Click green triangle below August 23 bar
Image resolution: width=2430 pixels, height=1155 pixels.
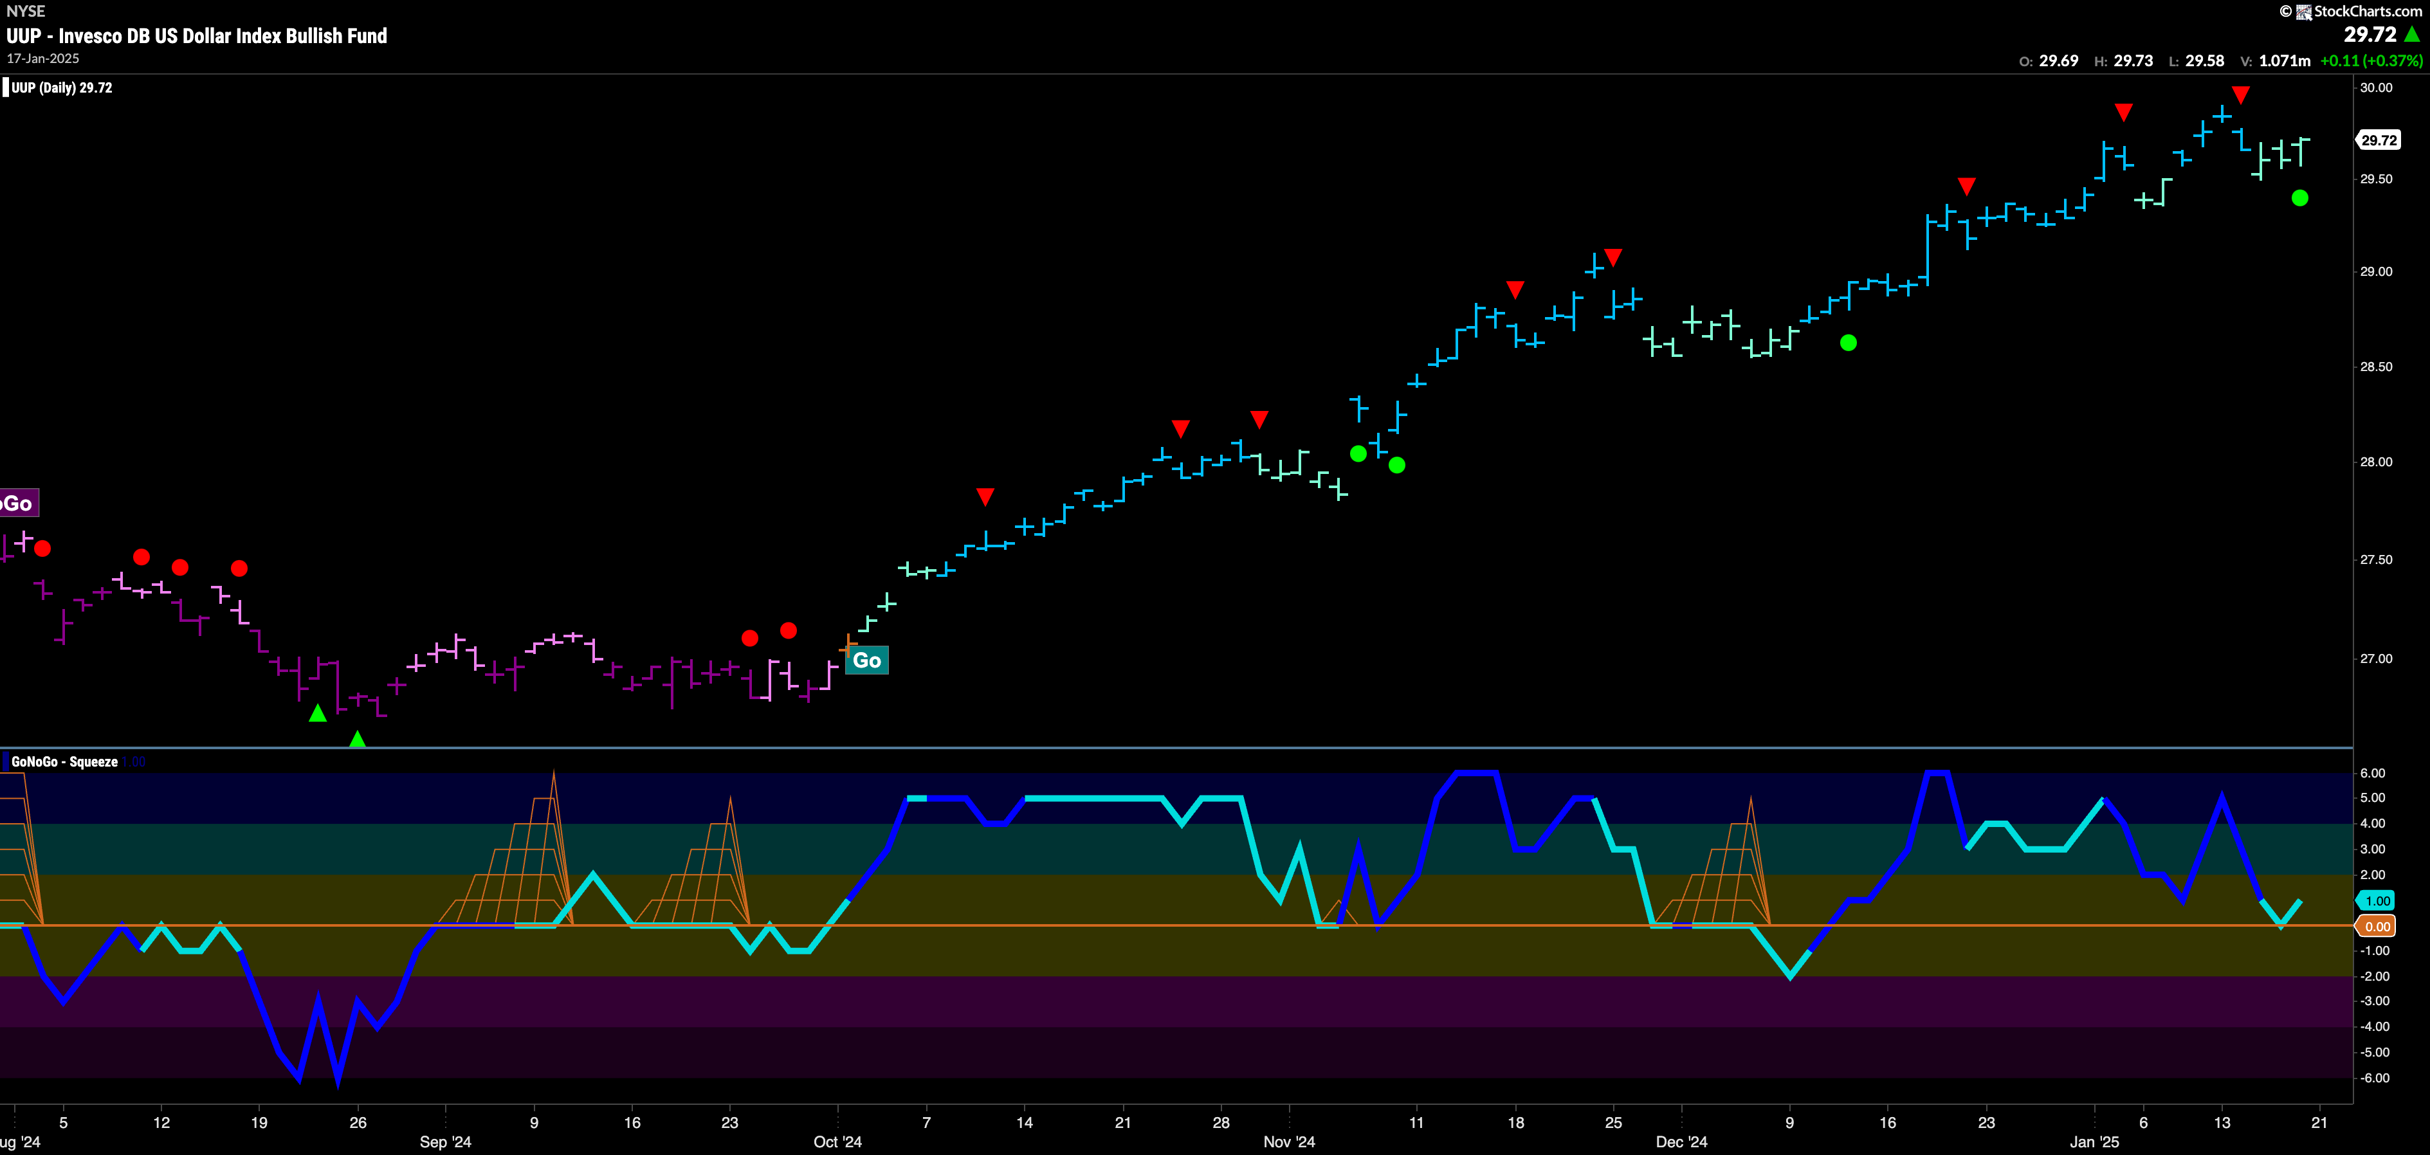pyautogui.click(x=318, y=714)
